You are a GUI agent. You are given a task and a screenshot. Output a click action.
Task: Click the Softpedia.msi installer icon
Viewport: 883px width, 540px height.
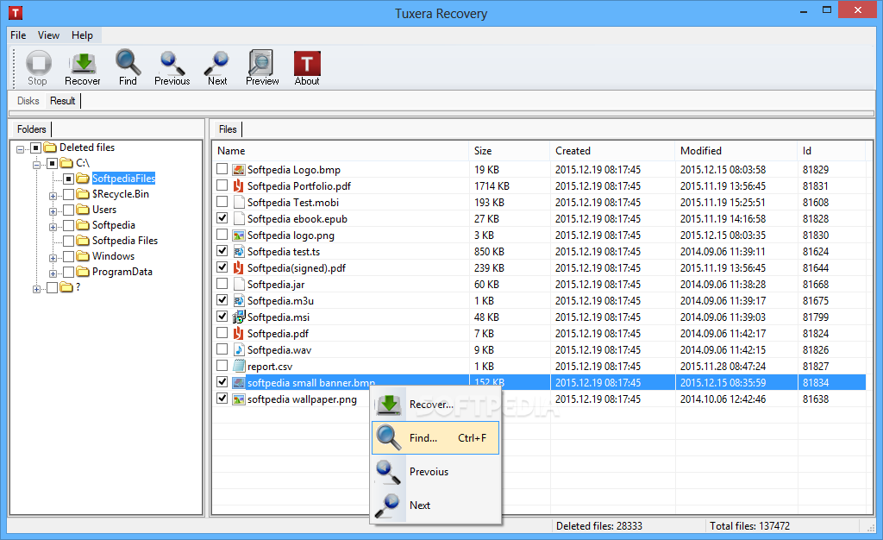tap(239, 317)
